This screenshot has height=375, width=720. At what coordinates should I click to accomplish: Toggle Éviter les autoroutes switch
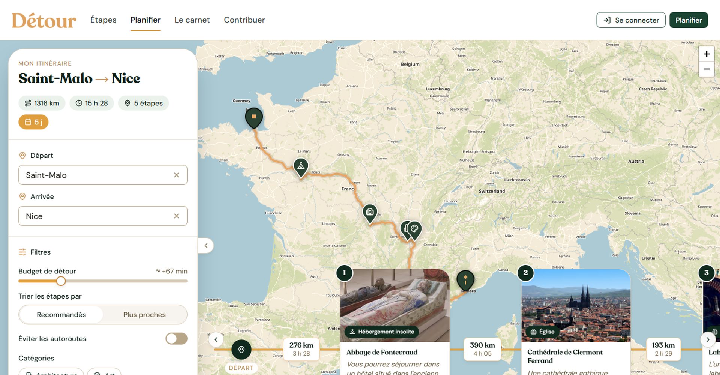coord(176,339)
